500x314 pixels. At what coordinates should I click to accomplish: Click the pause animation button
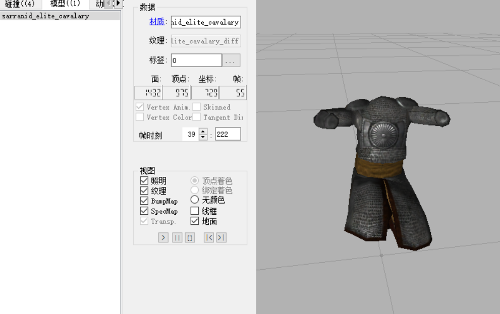177,237
